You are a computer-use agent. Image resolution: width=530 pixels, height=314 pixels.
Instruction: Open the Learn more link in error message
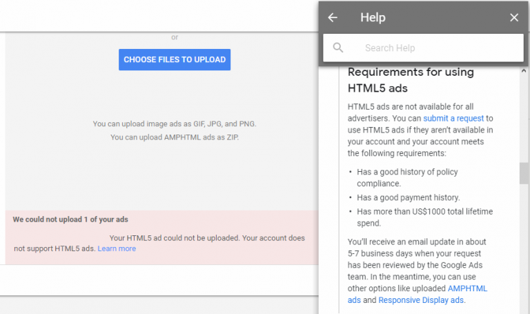coord(117,248)
